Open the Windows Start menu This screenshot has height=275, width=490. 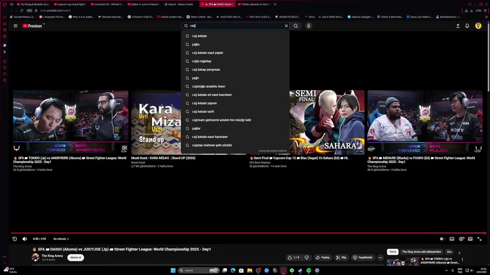pyautogui.click(x=173, y=270)
